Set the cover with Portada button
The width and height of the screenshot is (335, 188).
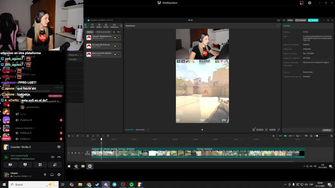click(87, 153)
